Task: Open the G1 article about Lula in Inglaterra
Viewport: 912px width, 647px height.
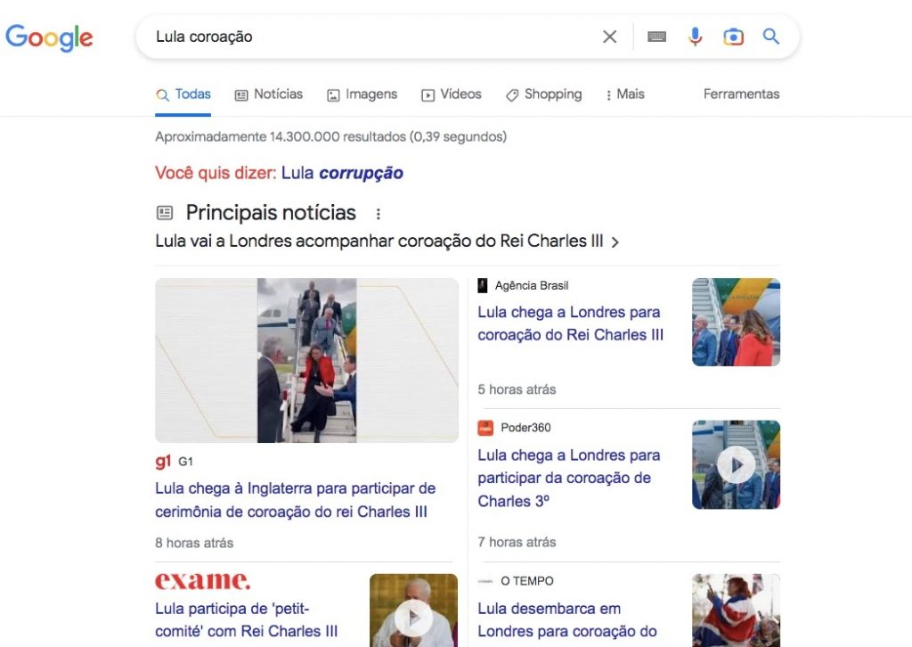Action: tap(295, 500)
